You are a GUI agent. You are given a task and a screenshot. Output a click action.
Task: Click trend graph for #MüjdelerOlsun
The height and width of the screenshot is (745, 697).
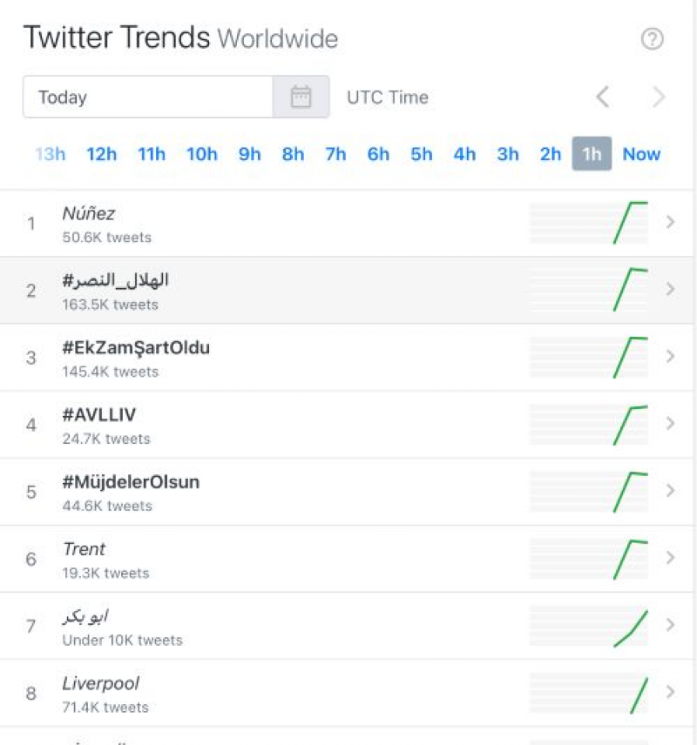point(588,492)
